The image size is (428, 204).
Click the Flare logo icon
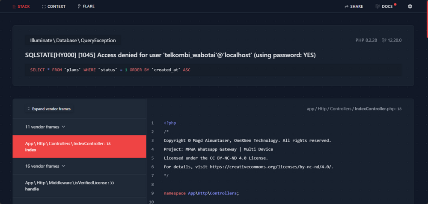pyautogui.click(x=79, y=6)
